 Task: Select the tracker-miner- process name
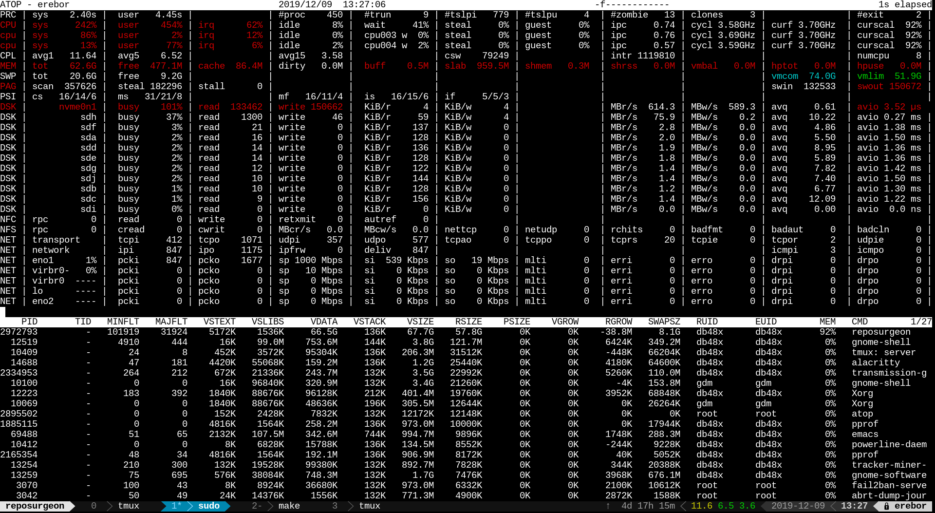pyautogui.click(x=889, y=465)
